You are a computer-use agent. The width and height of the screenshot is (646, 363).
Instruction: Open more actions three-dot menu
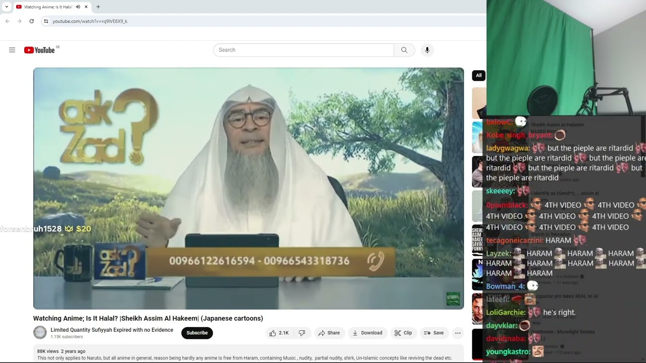458,333
